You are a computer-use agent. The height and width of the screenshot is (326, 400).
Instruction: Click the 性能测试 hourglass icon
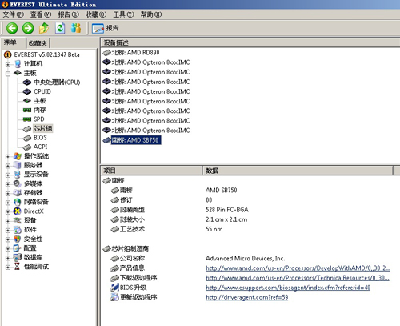(18, 267)
